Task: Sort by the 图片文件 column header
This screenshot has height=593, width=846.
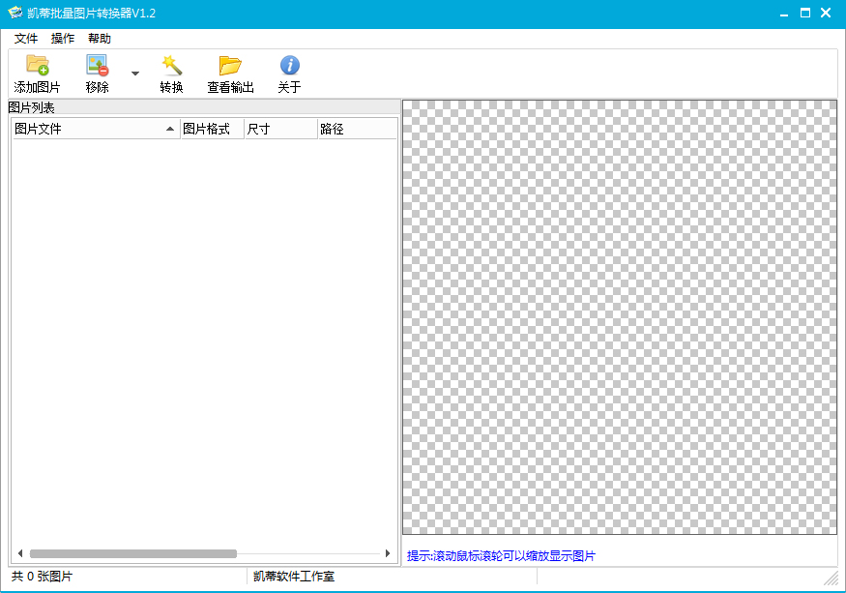Action: coord(96,129)
